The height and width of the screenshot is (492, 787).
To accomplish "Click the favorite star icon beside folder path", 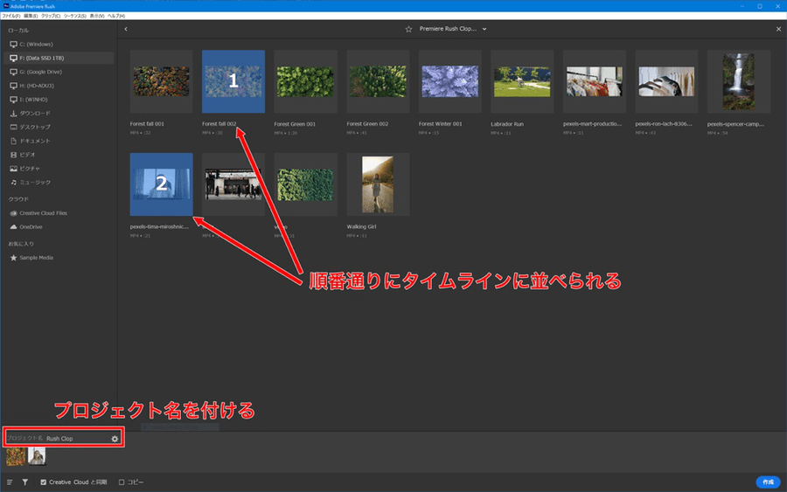I will [408, 29].
